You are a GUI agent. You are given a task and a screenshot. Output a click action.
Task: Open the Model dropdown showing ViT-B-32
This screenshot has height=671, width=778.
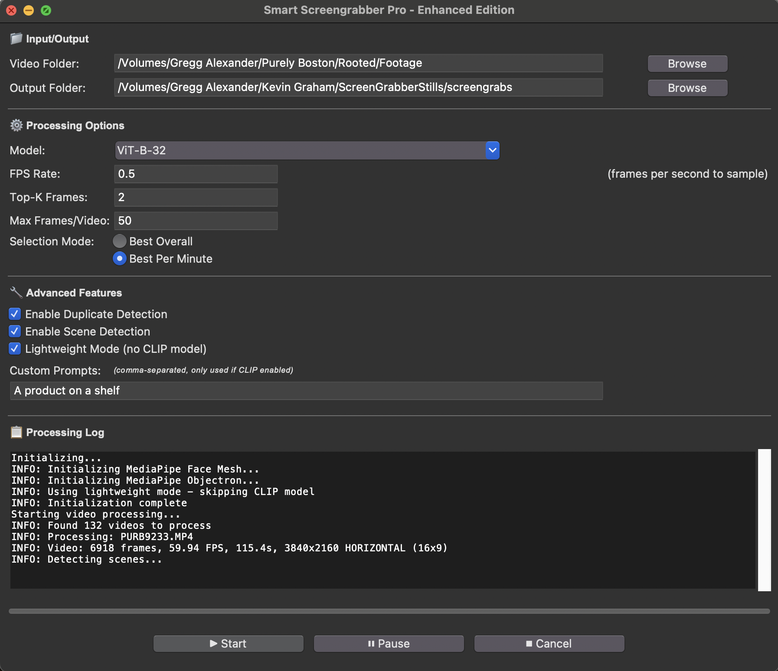tap(304, 150)
